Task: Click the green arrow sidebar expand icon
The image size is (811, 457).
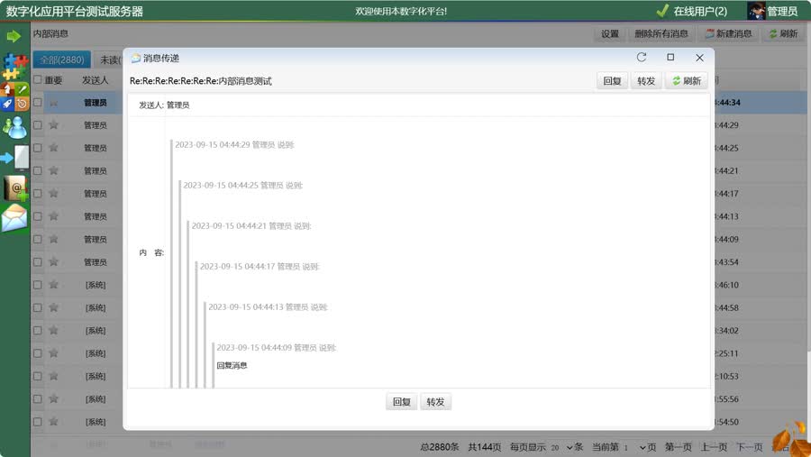Action: pos(14,36)
